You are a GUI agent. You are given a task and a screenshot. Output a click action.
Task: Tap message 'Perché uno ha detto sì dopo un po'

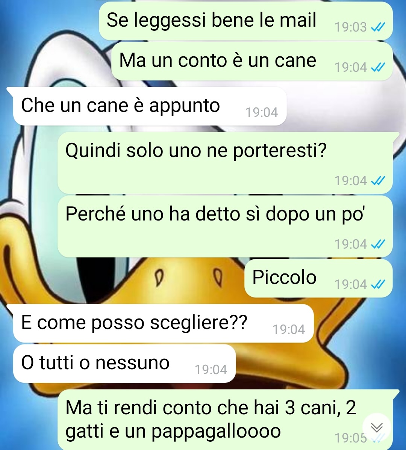tap(225, 226)
